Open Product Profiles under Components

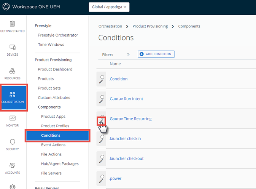tap(55, 126)
